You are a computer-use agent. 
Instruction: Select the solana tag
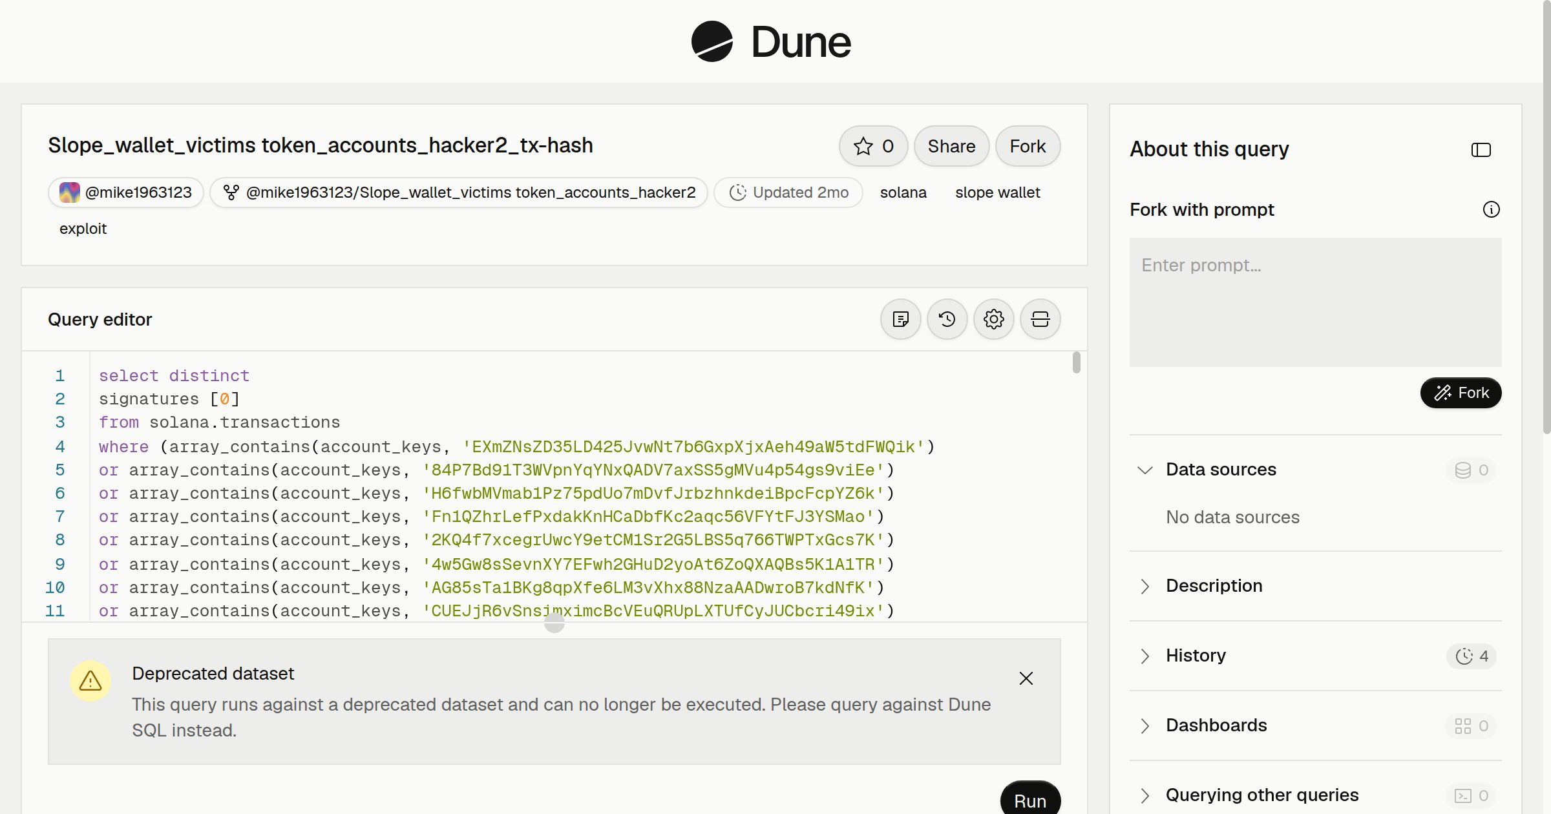tap(903, 193)
